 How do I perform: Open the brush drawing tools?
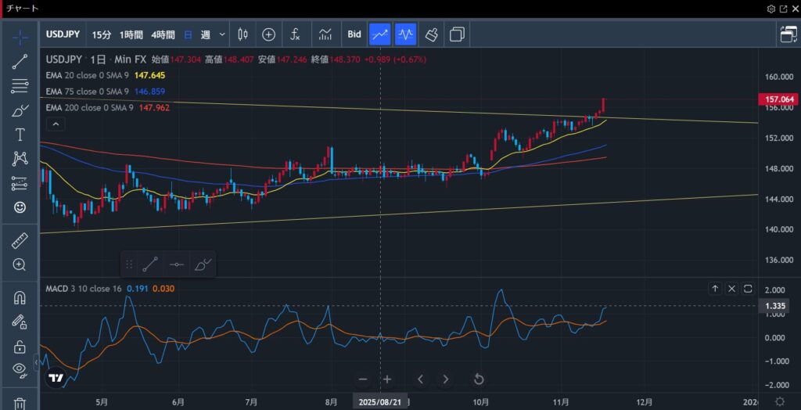coord(20,110)
